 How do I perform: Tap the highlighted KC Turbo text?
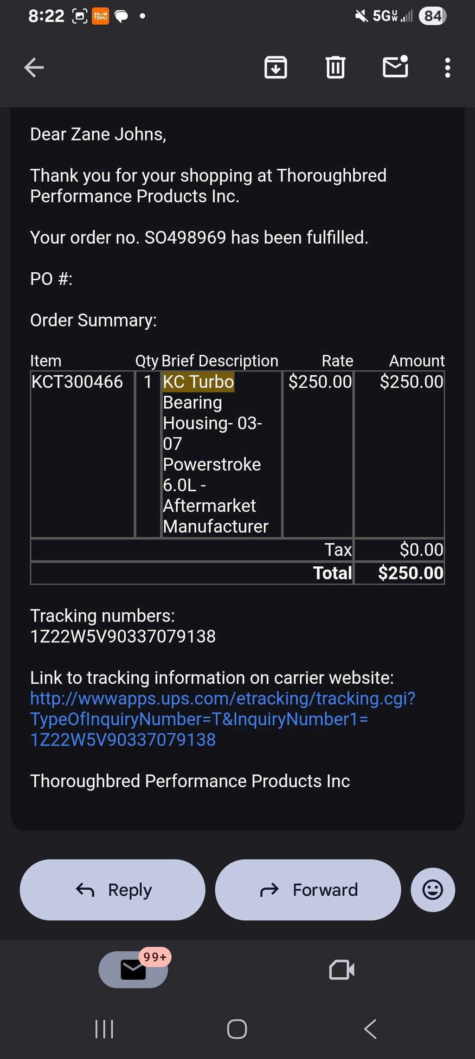[199, 382]
